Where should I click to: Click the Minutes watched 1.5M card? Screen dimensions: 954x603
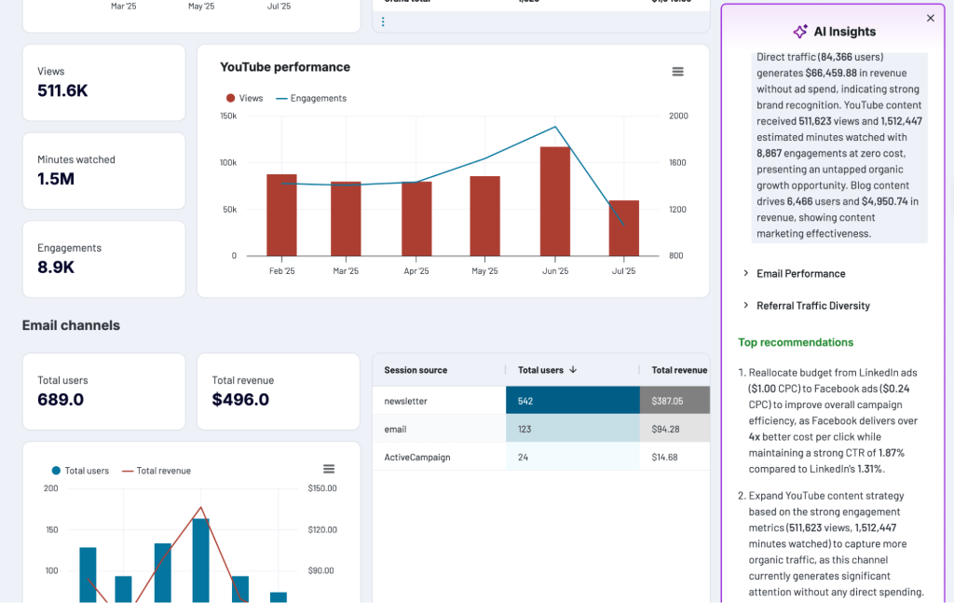104,171
